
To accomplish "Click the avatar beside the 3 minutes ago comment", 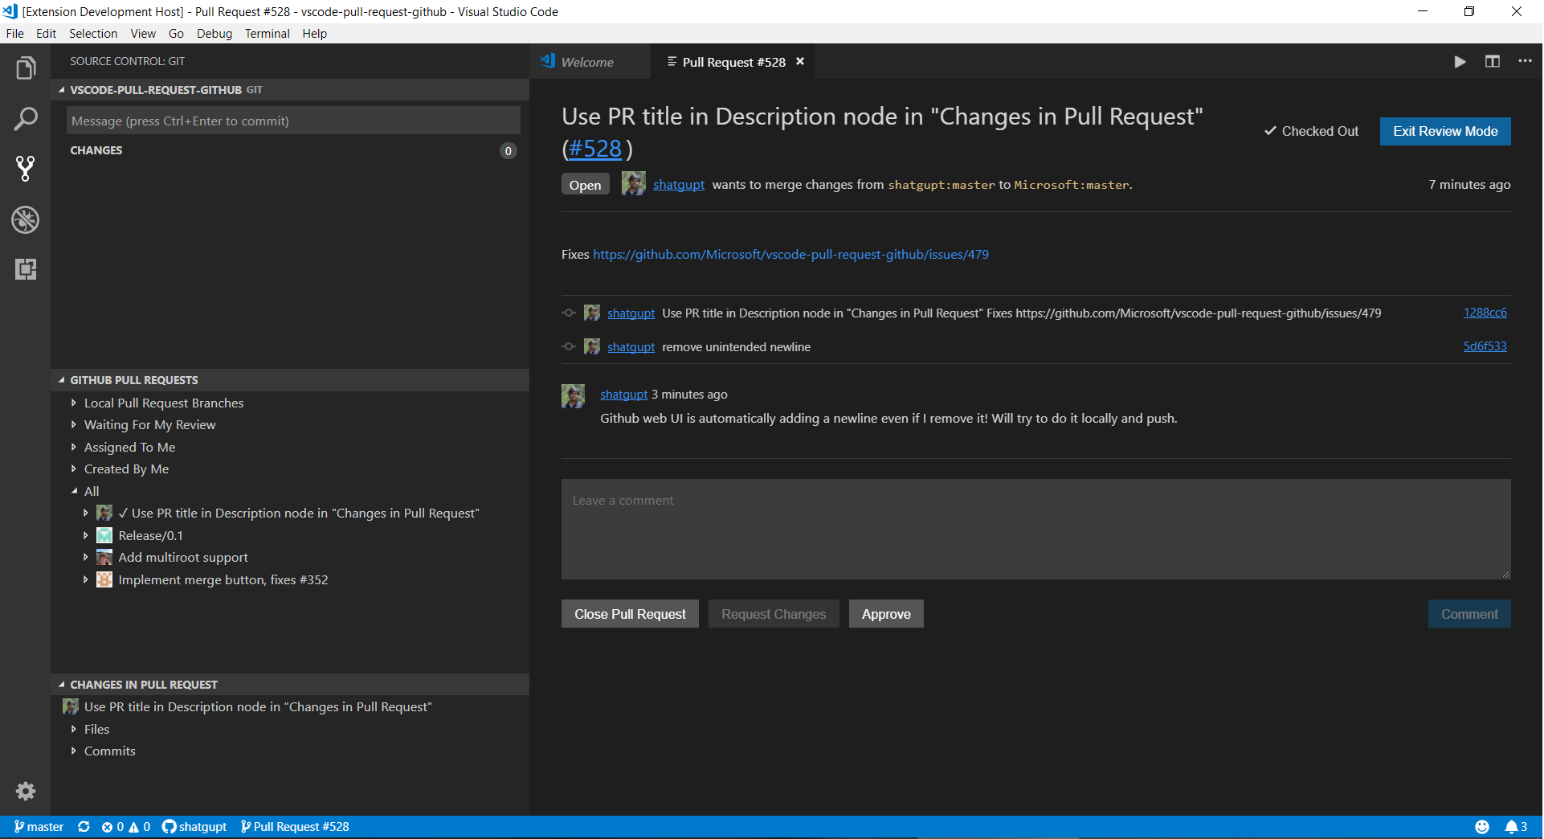I will pos(573,395).
